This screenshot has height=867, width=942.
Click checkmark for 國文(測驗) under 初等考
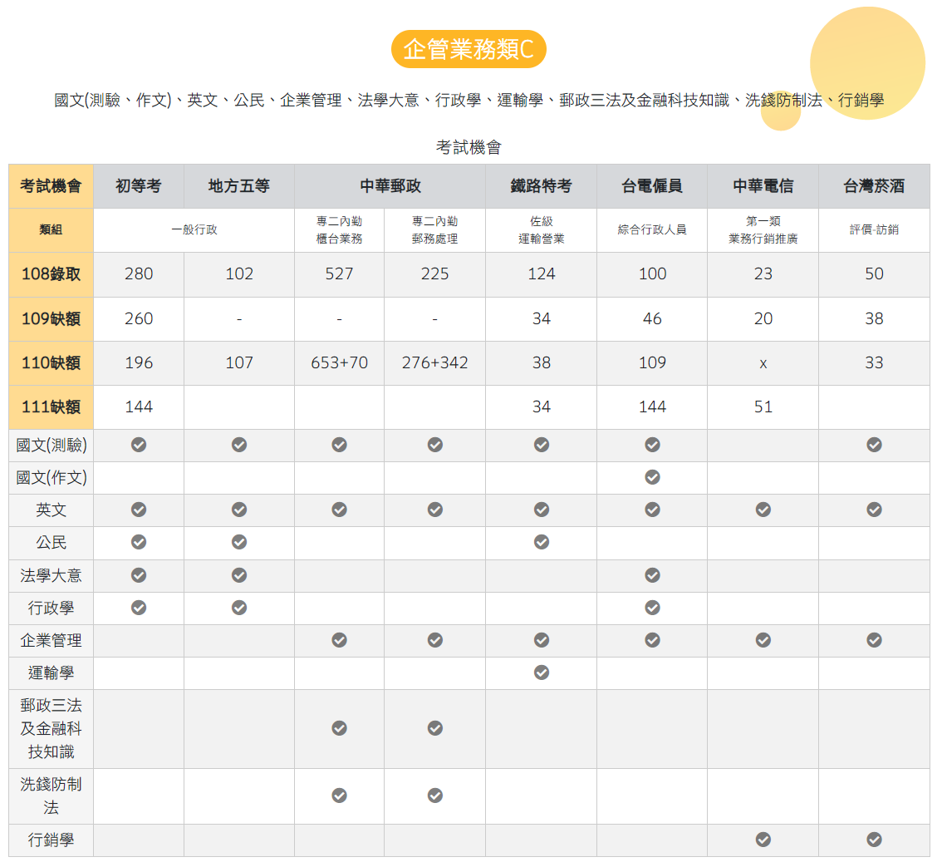(139, 445)
